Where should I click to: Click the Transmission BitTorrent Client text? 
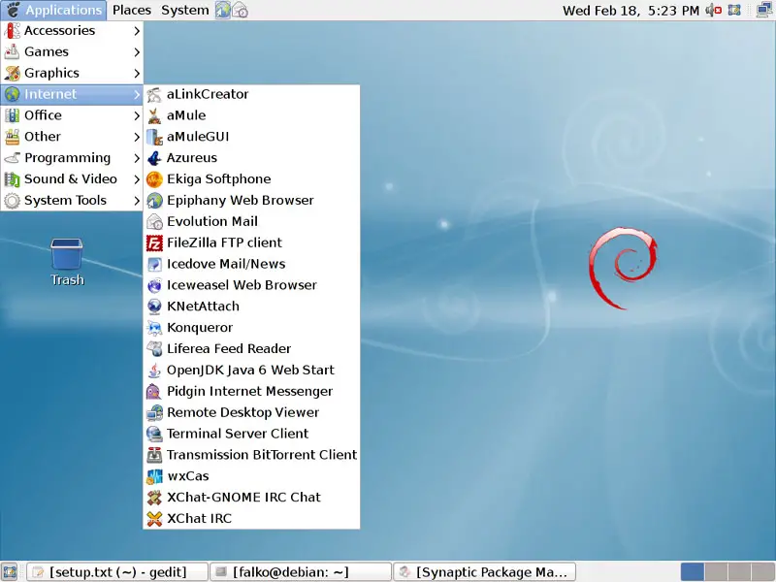click(x=262, y=455)
